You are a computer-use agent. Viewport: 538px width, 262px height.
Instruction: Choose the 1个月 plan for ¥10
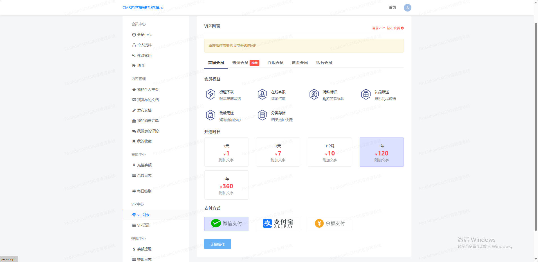(x=330, y=152)
